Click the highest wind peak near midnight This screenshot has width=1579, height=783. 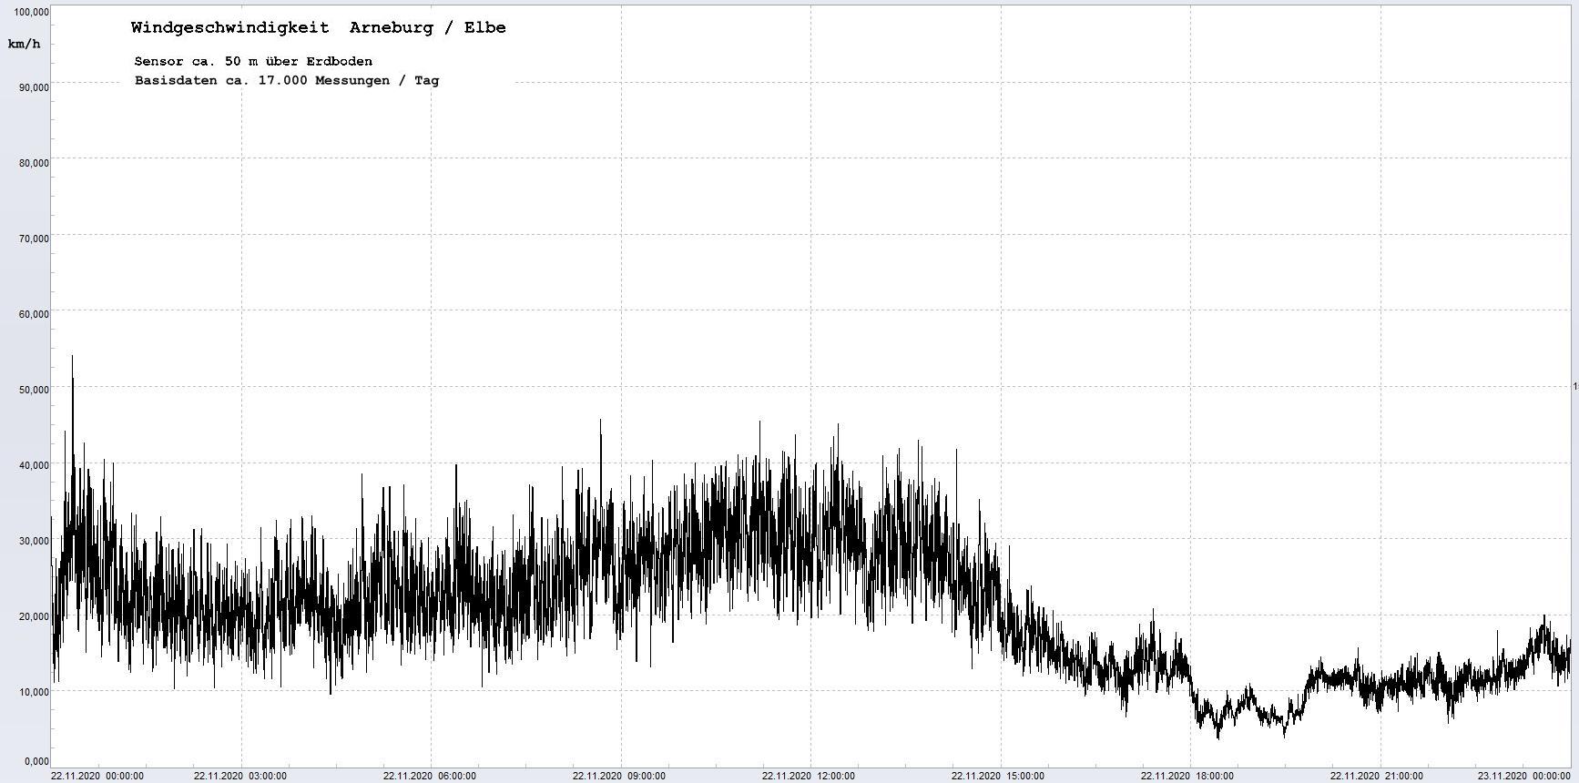pos(73,357)
